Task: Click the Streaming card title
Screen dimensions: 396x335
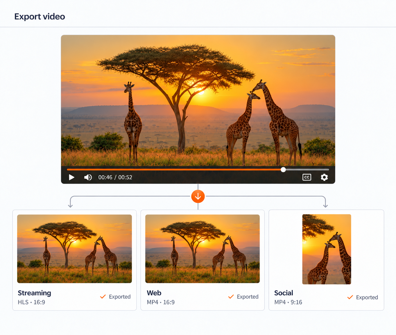Action: point(34,293)
